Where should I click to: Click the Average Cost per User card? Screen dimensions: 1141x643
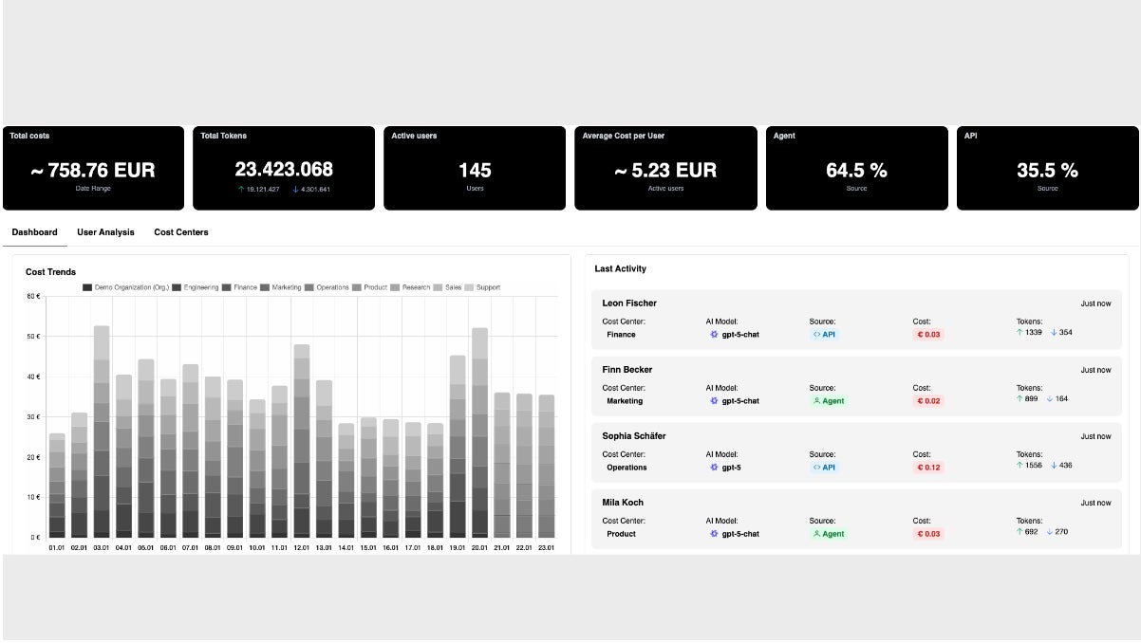tap(665, 168)
